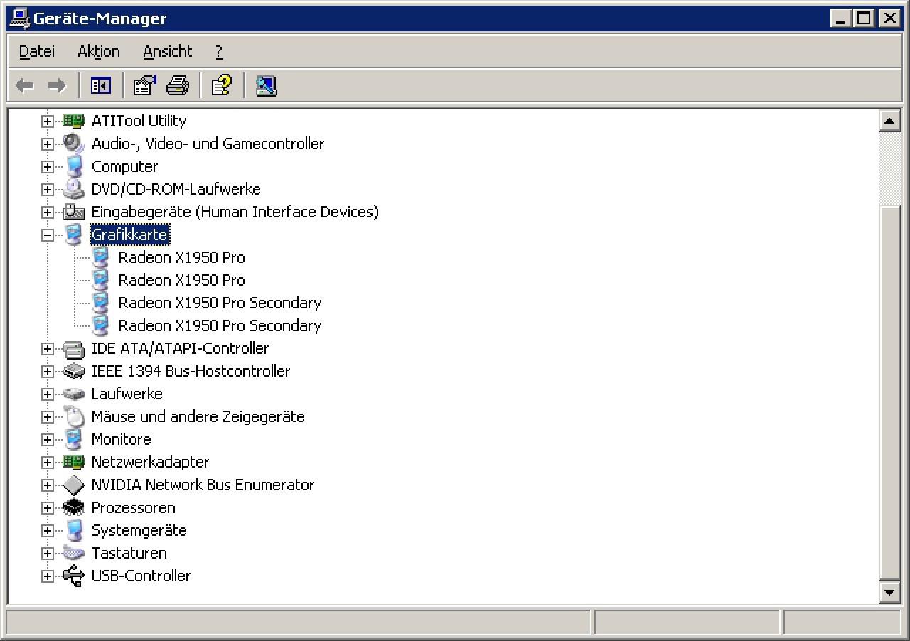Expand the Laufwerke node

[x=48, y=394]
